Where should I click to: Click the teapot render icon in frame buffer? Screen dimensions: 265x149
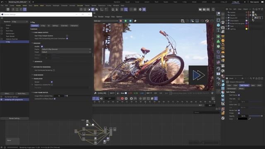[207, 21]
